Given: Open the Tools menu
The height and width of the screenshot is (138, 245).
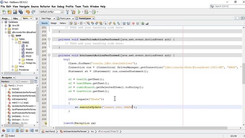Looking at the screenshot, I should click(85, 7).
